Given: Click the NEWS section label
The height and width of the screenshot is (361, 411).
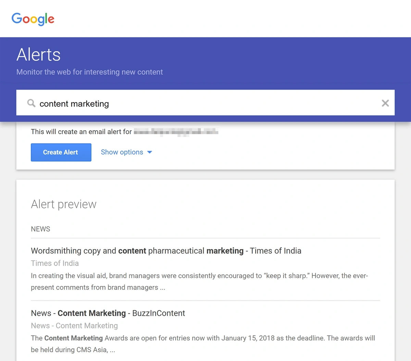Looking at the screenshot, I should tap(40, 229).
